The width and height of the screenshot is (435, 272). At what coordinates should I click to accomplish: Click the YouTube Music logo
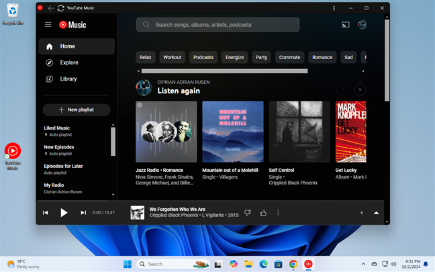[72, 25]
